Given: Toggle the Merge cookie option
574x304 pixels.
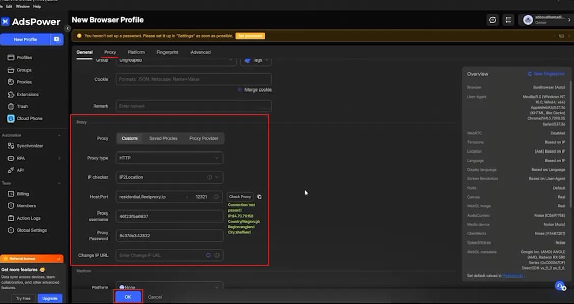Looking at the screenshot, I should pyautogui.click(x=240, y=89).
